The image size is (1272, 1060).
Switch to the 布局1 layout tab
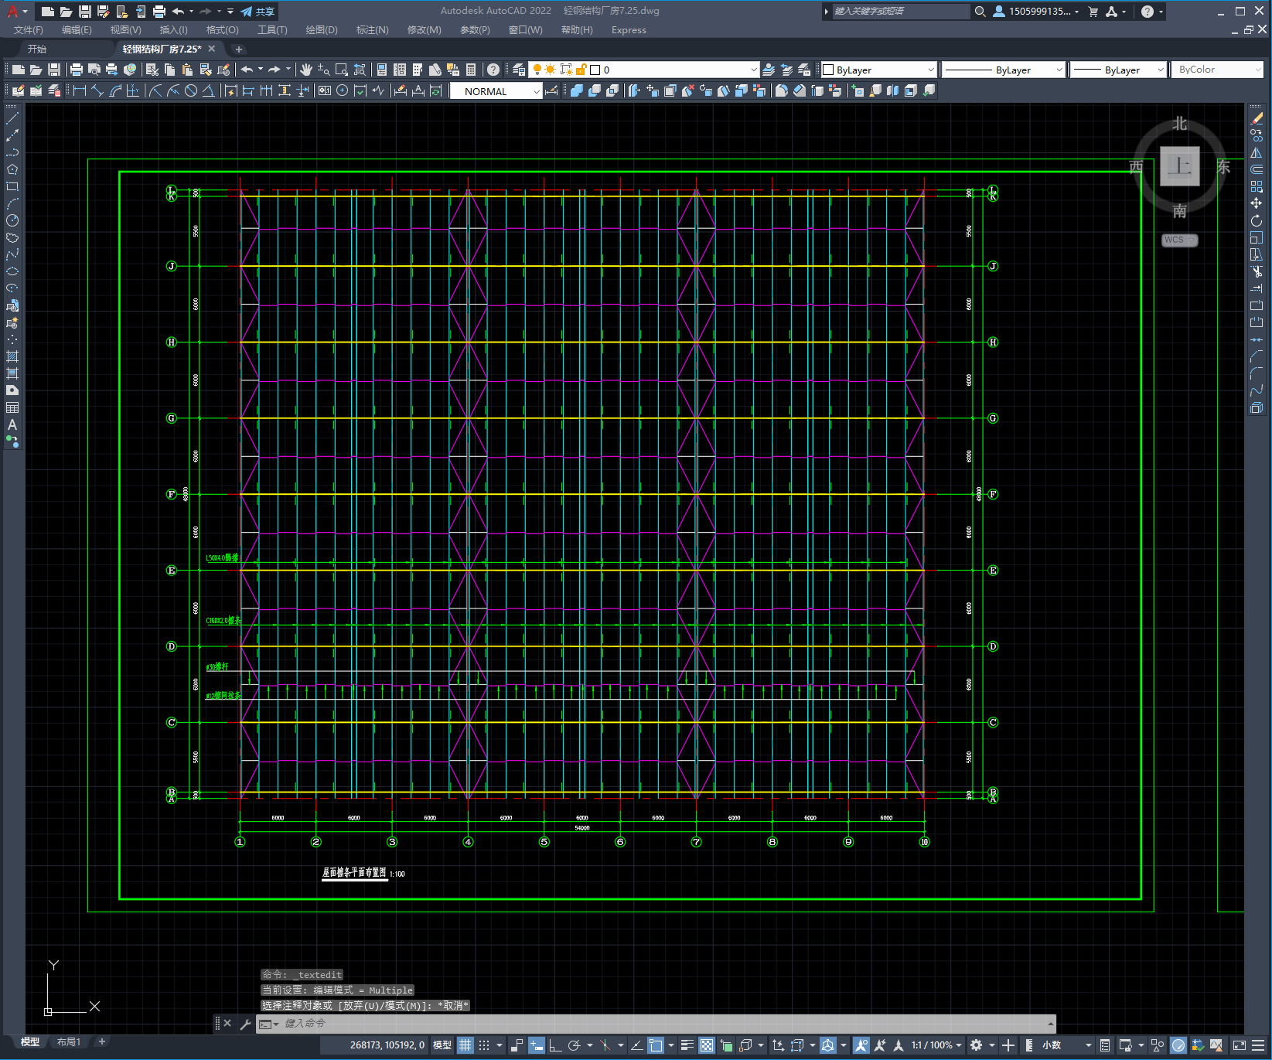[69, 1041]
